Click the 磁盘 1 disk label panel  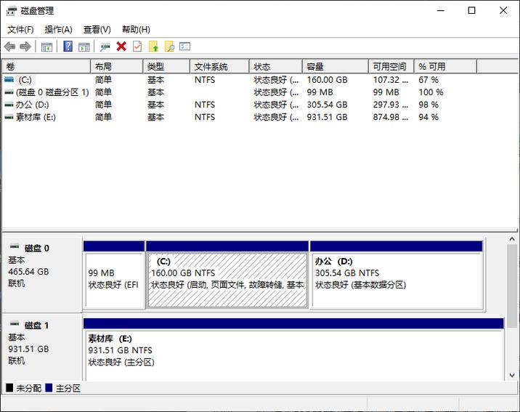click(x=42, y=347)
